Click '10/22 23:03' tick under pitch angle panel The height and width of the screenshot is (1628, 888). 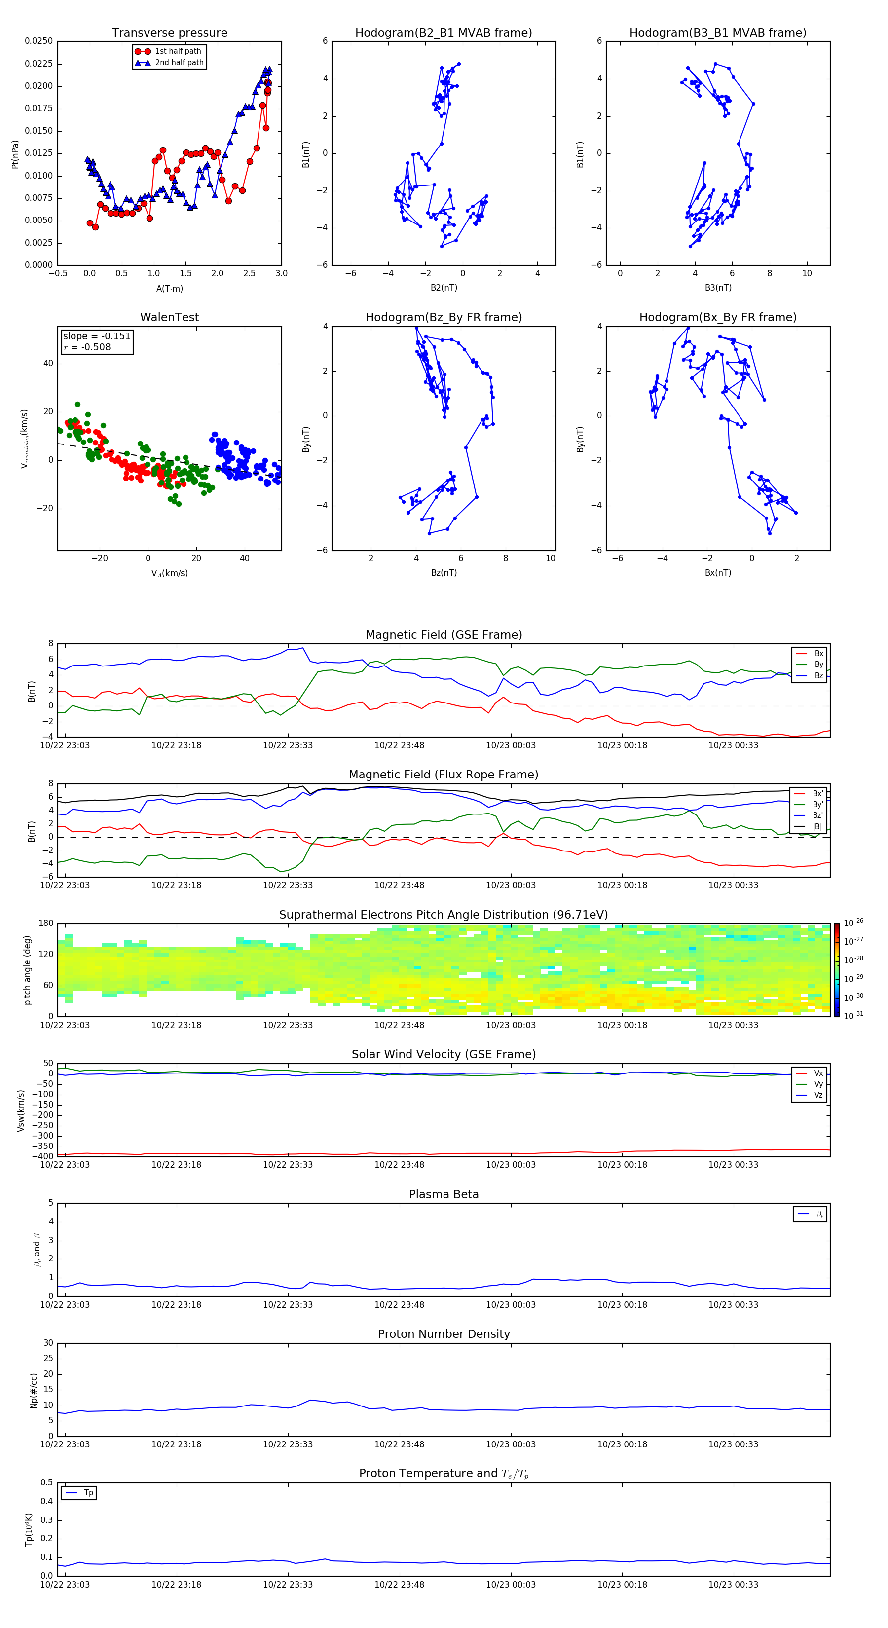point(65,1025)
